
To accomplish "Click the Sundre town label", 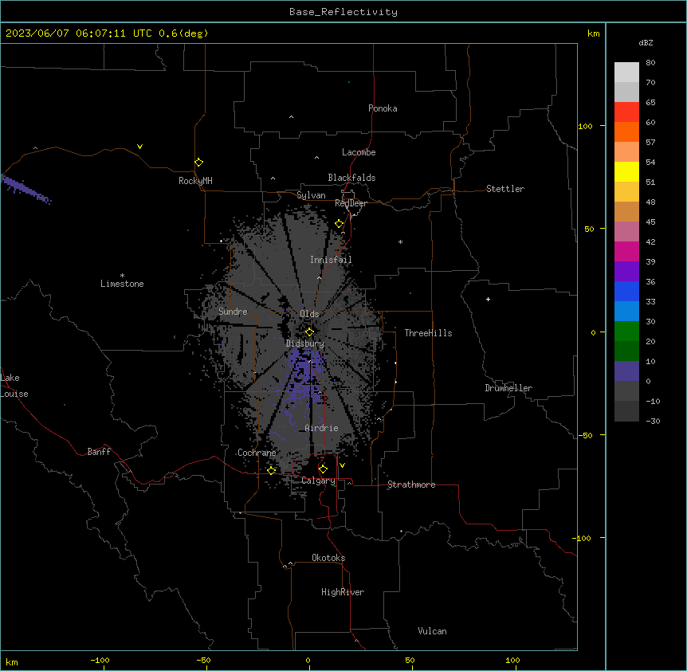I will [x=233, y=312].
